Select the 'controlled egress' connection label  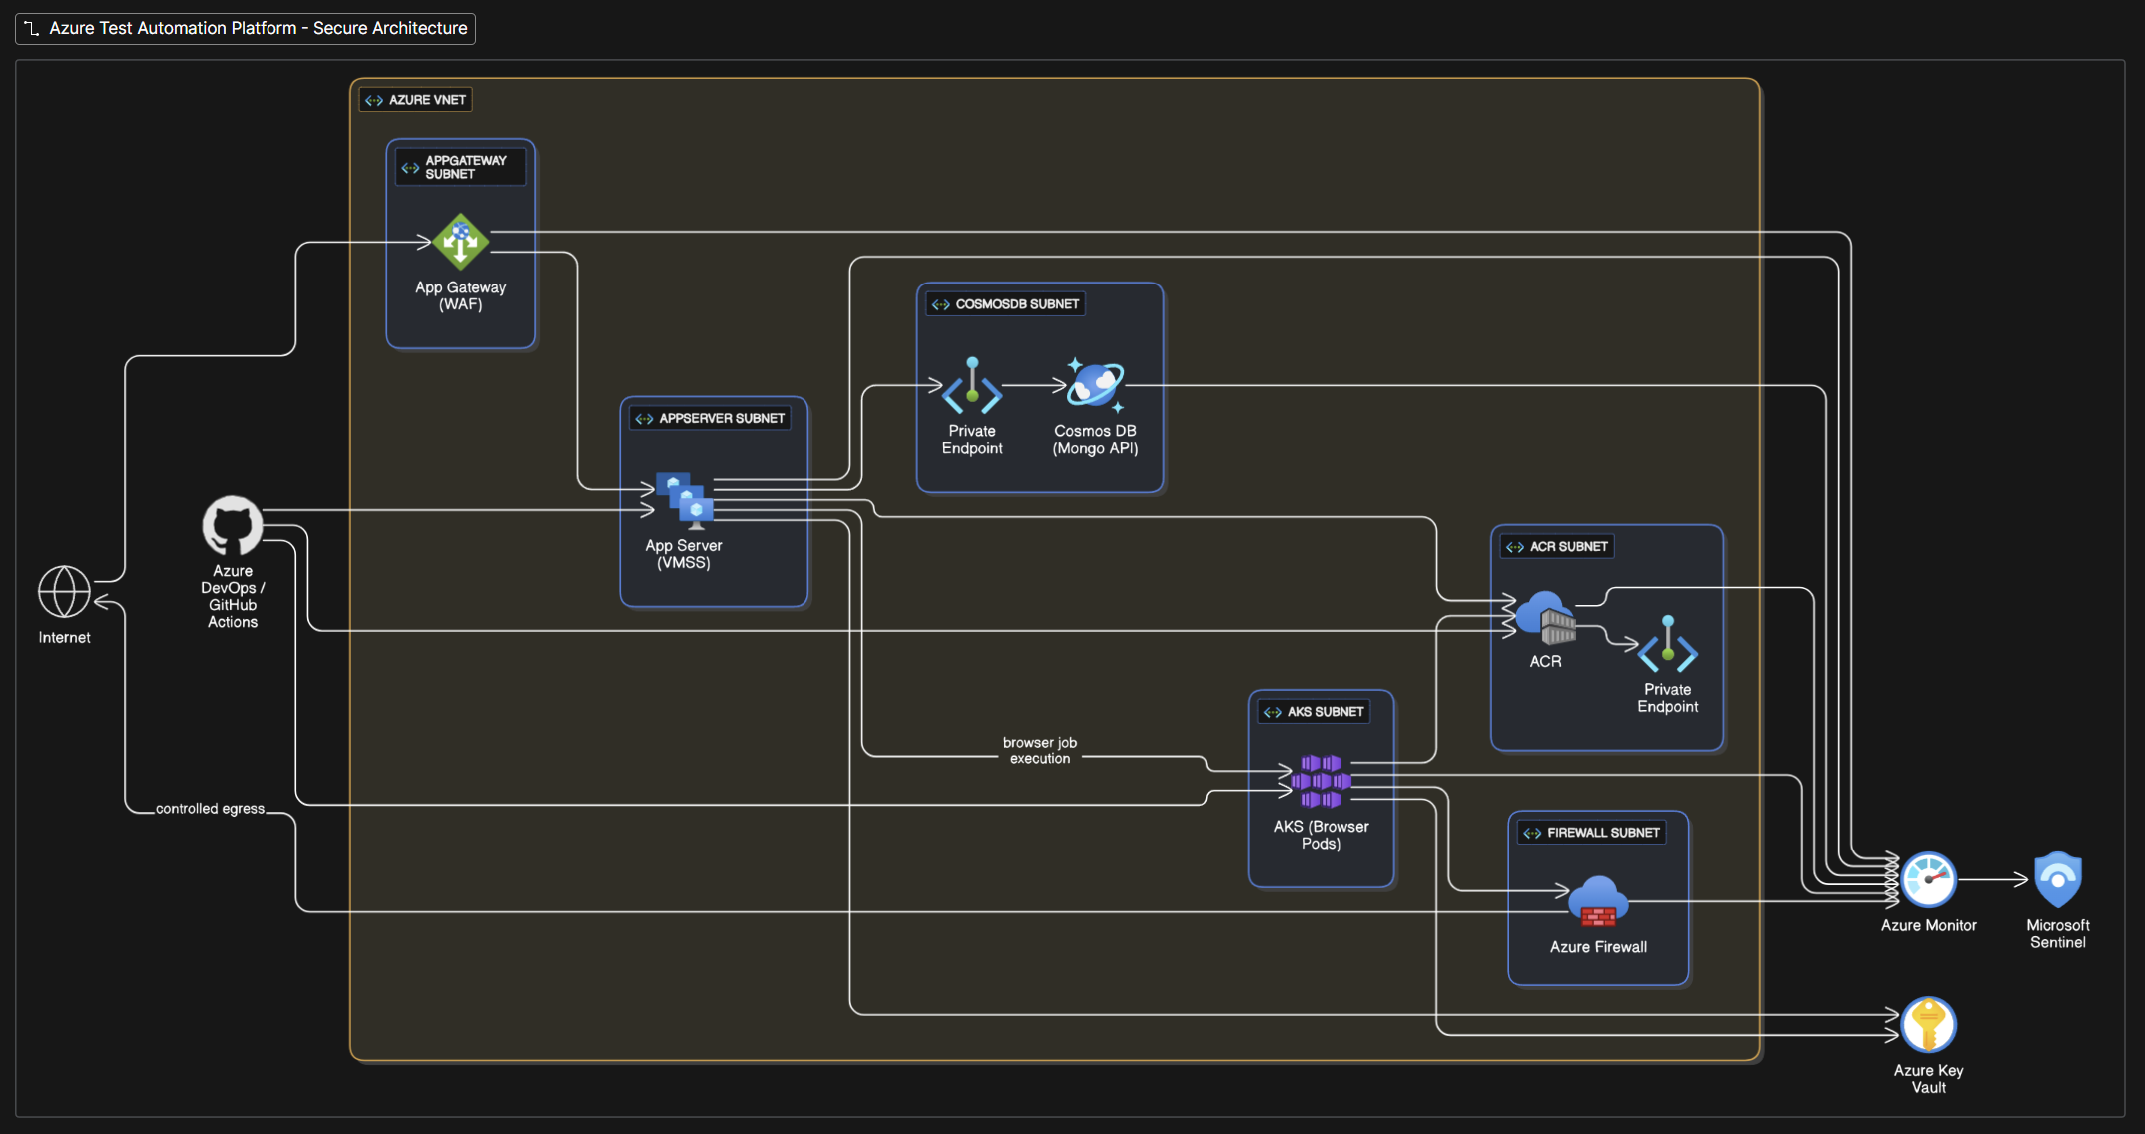click(x=210, y=809)
